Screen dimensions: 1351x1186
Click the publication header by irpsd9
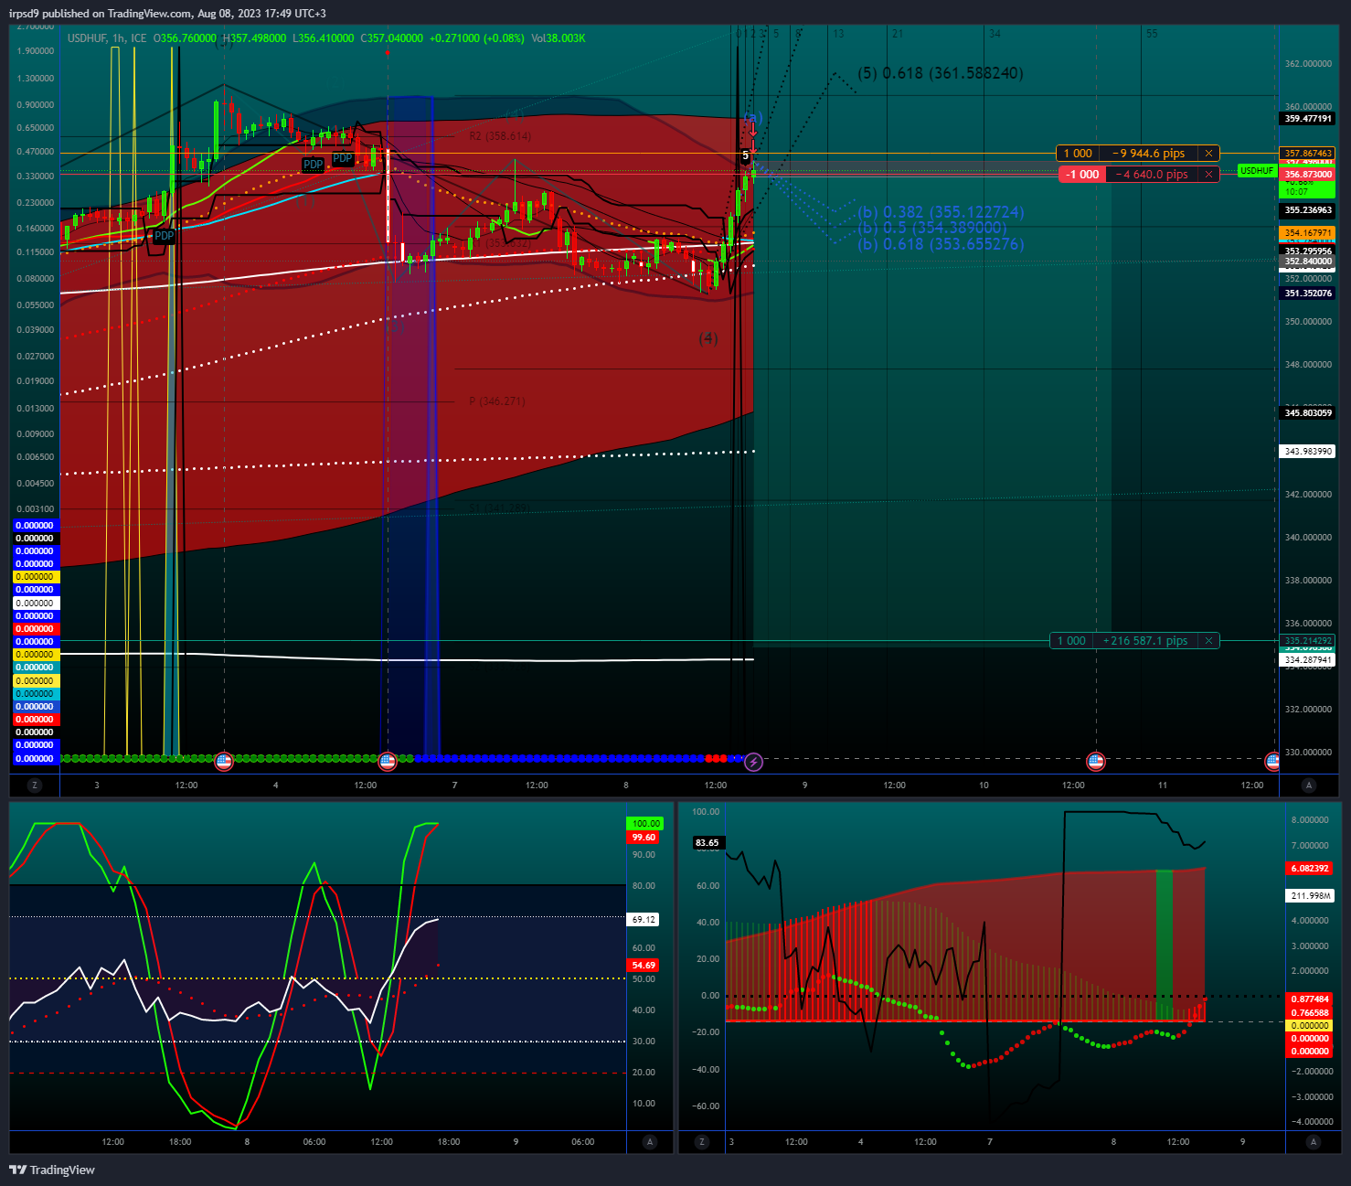167,13
